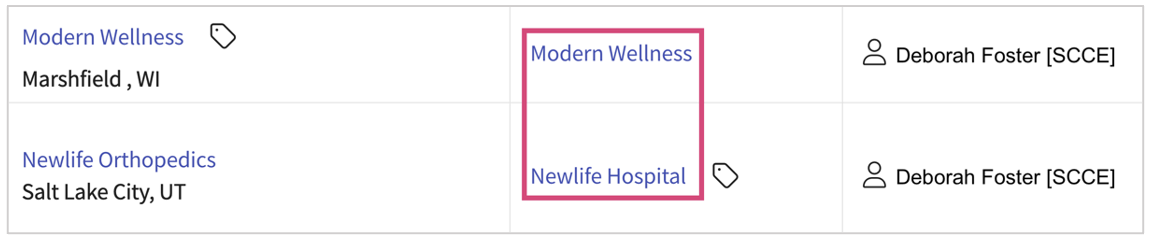Click the word Orthopedics in the Newlife link
Viewport: 1150px width, 240px height.
157,160
